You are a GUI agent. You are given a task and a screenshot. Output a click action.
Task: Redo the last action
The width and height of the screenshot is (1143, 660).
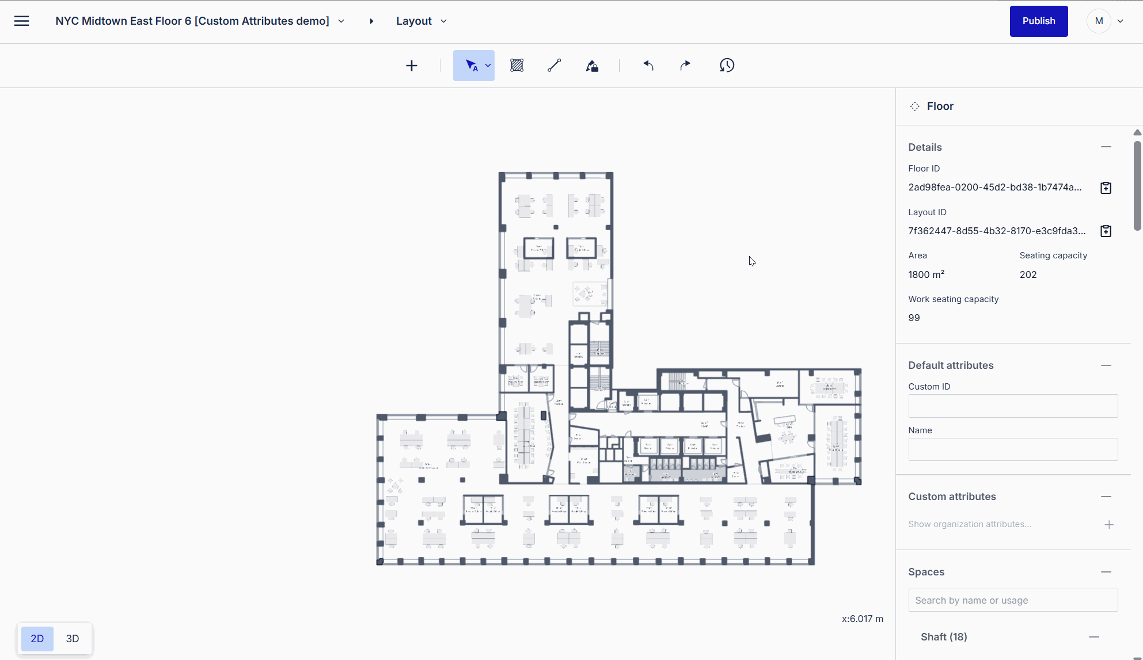(x=685, y=66)
